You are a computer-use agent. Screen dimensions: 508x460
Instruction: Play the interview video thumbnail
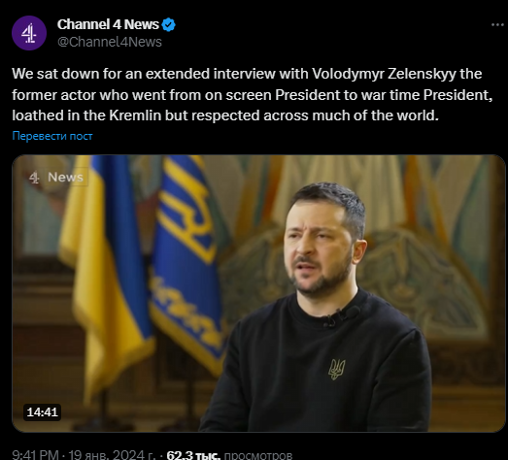pos(258,293)
